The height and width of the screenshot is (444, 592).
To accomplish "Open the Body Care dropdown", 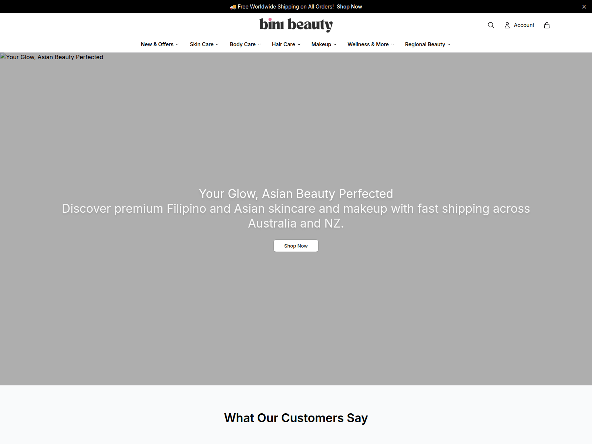I will pos(245,44).
